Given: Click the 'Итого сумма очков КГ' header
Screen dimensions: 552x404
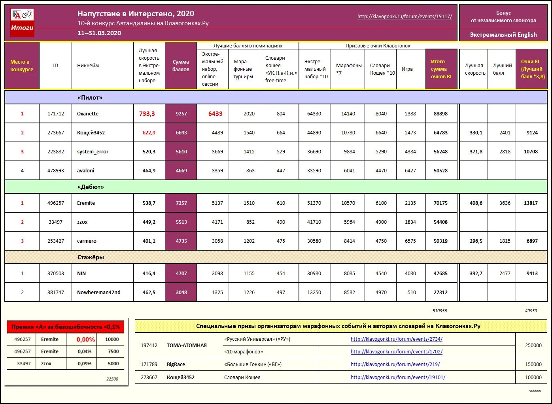Looking at the screenshot, I should pyautogui.click(x=441, y=69).
